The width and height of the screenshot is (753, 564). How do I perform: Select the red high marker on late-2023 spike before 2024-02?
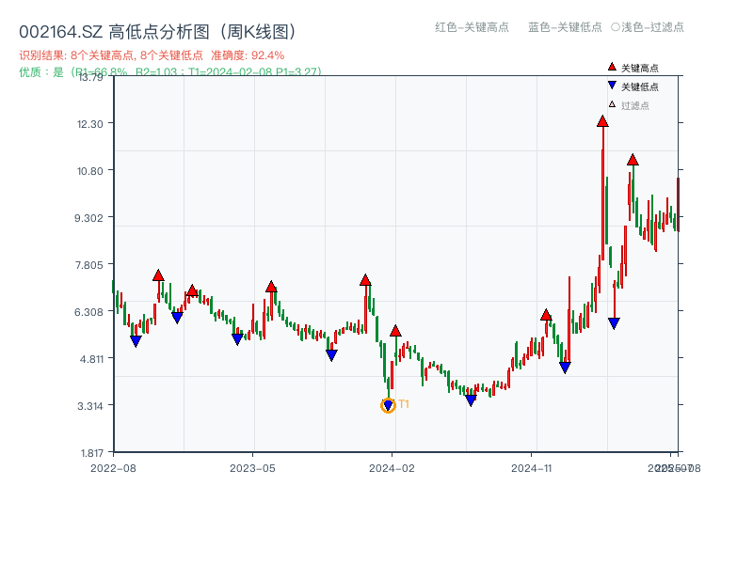[x=365, y=280]
